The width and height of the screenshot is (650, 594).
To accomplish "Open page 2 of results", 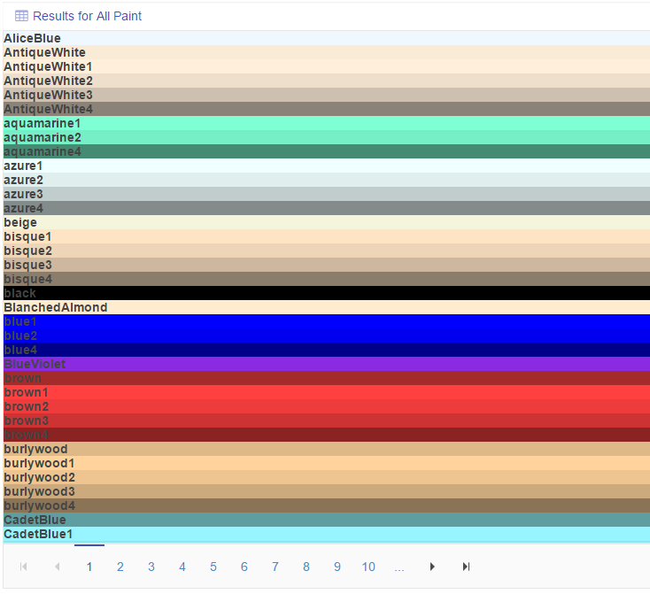I will click(x=120, y=567).
